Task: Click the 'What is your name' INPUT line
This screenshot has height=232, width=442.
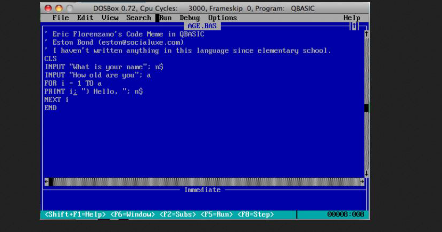Action: point(104,67)
